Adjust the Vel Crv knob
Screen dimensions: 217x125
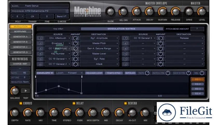[x=123, y=12]
